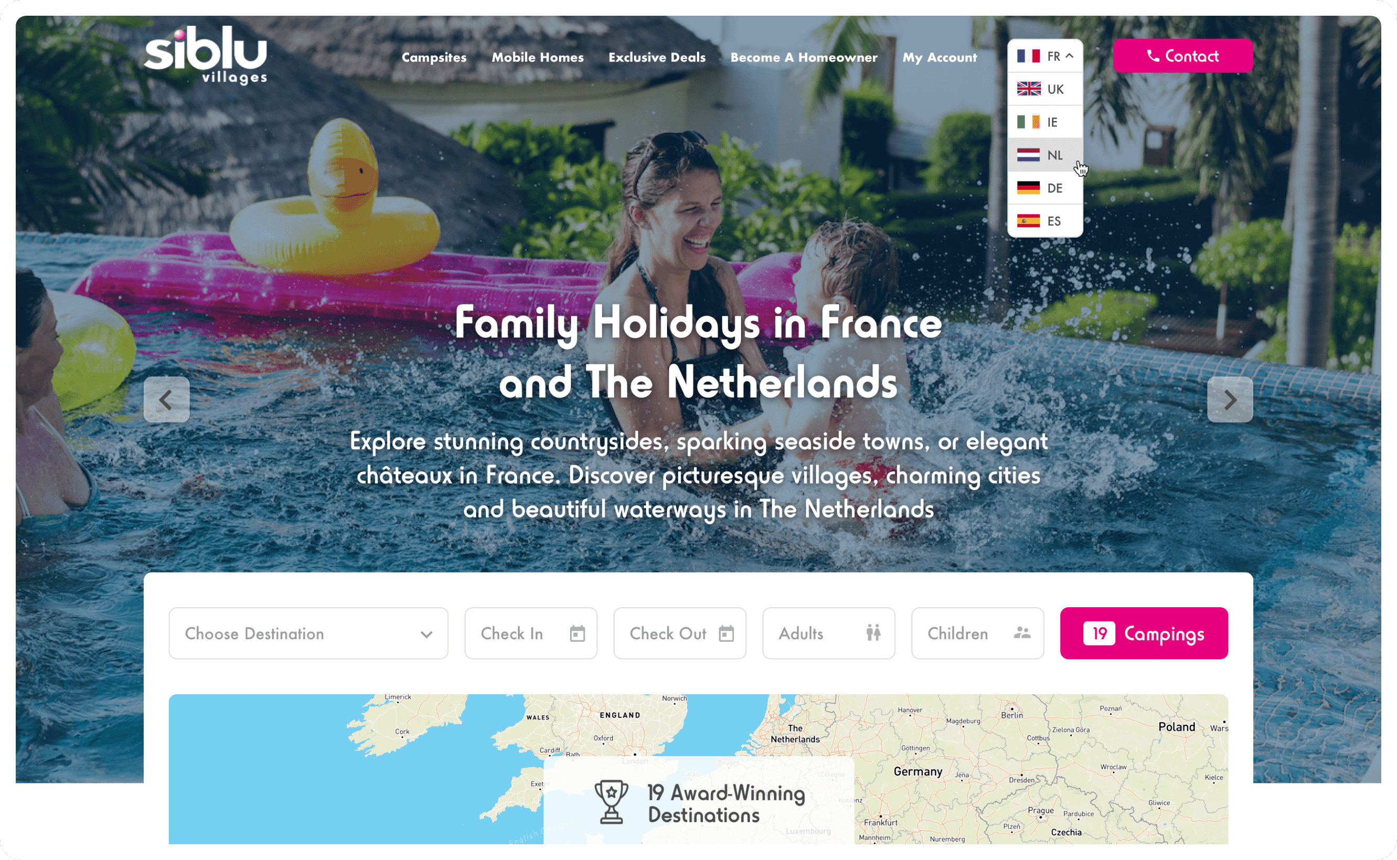Click the Children group icon
Screen dimensions: 1397x860
coord(1022,632)
